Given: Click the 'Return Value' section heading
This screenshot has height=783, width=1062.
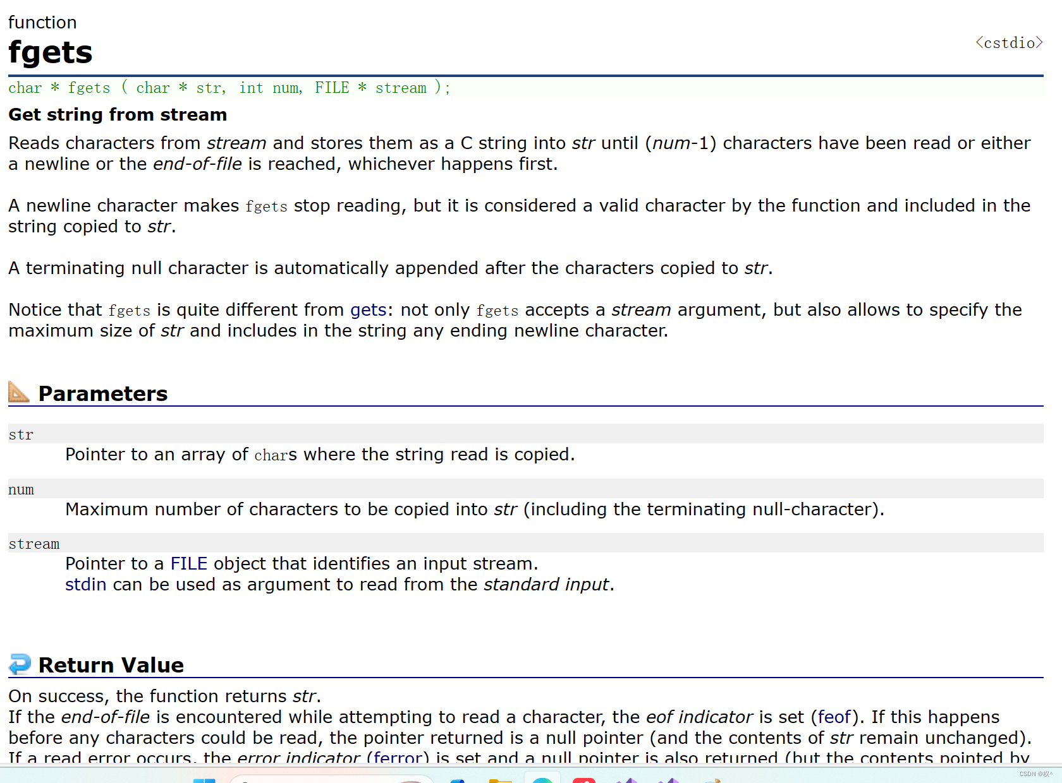Looking at the screenshot, I should [111, 665].
